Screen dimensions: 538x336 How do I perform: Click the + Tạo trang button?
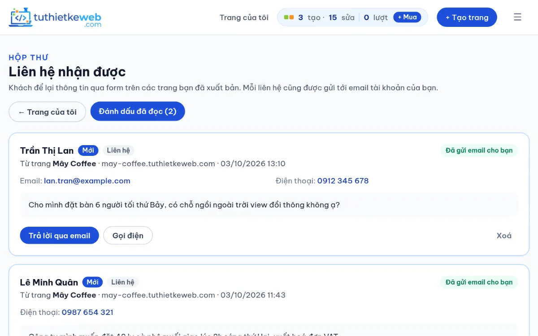click(x=467, y=17)
